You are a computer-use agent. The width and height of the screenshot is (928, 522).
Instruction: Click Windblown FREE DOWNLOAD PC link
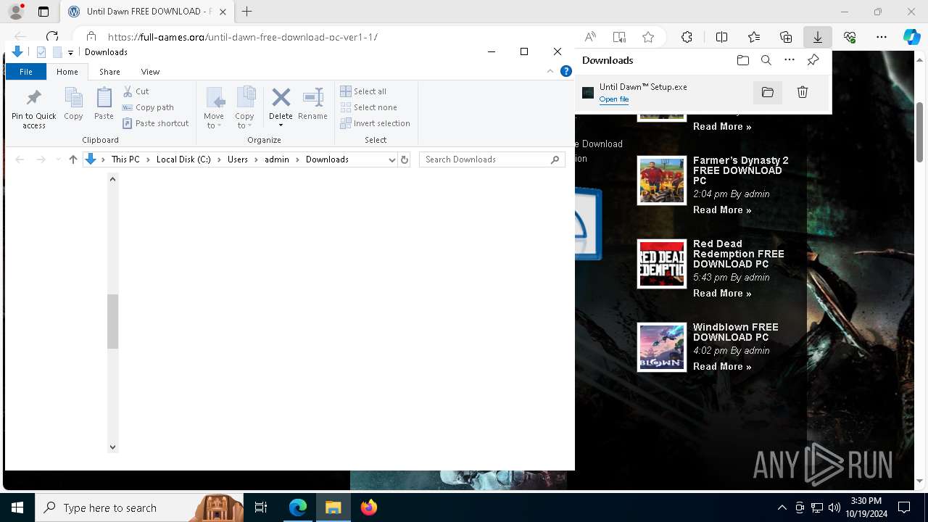735,332
